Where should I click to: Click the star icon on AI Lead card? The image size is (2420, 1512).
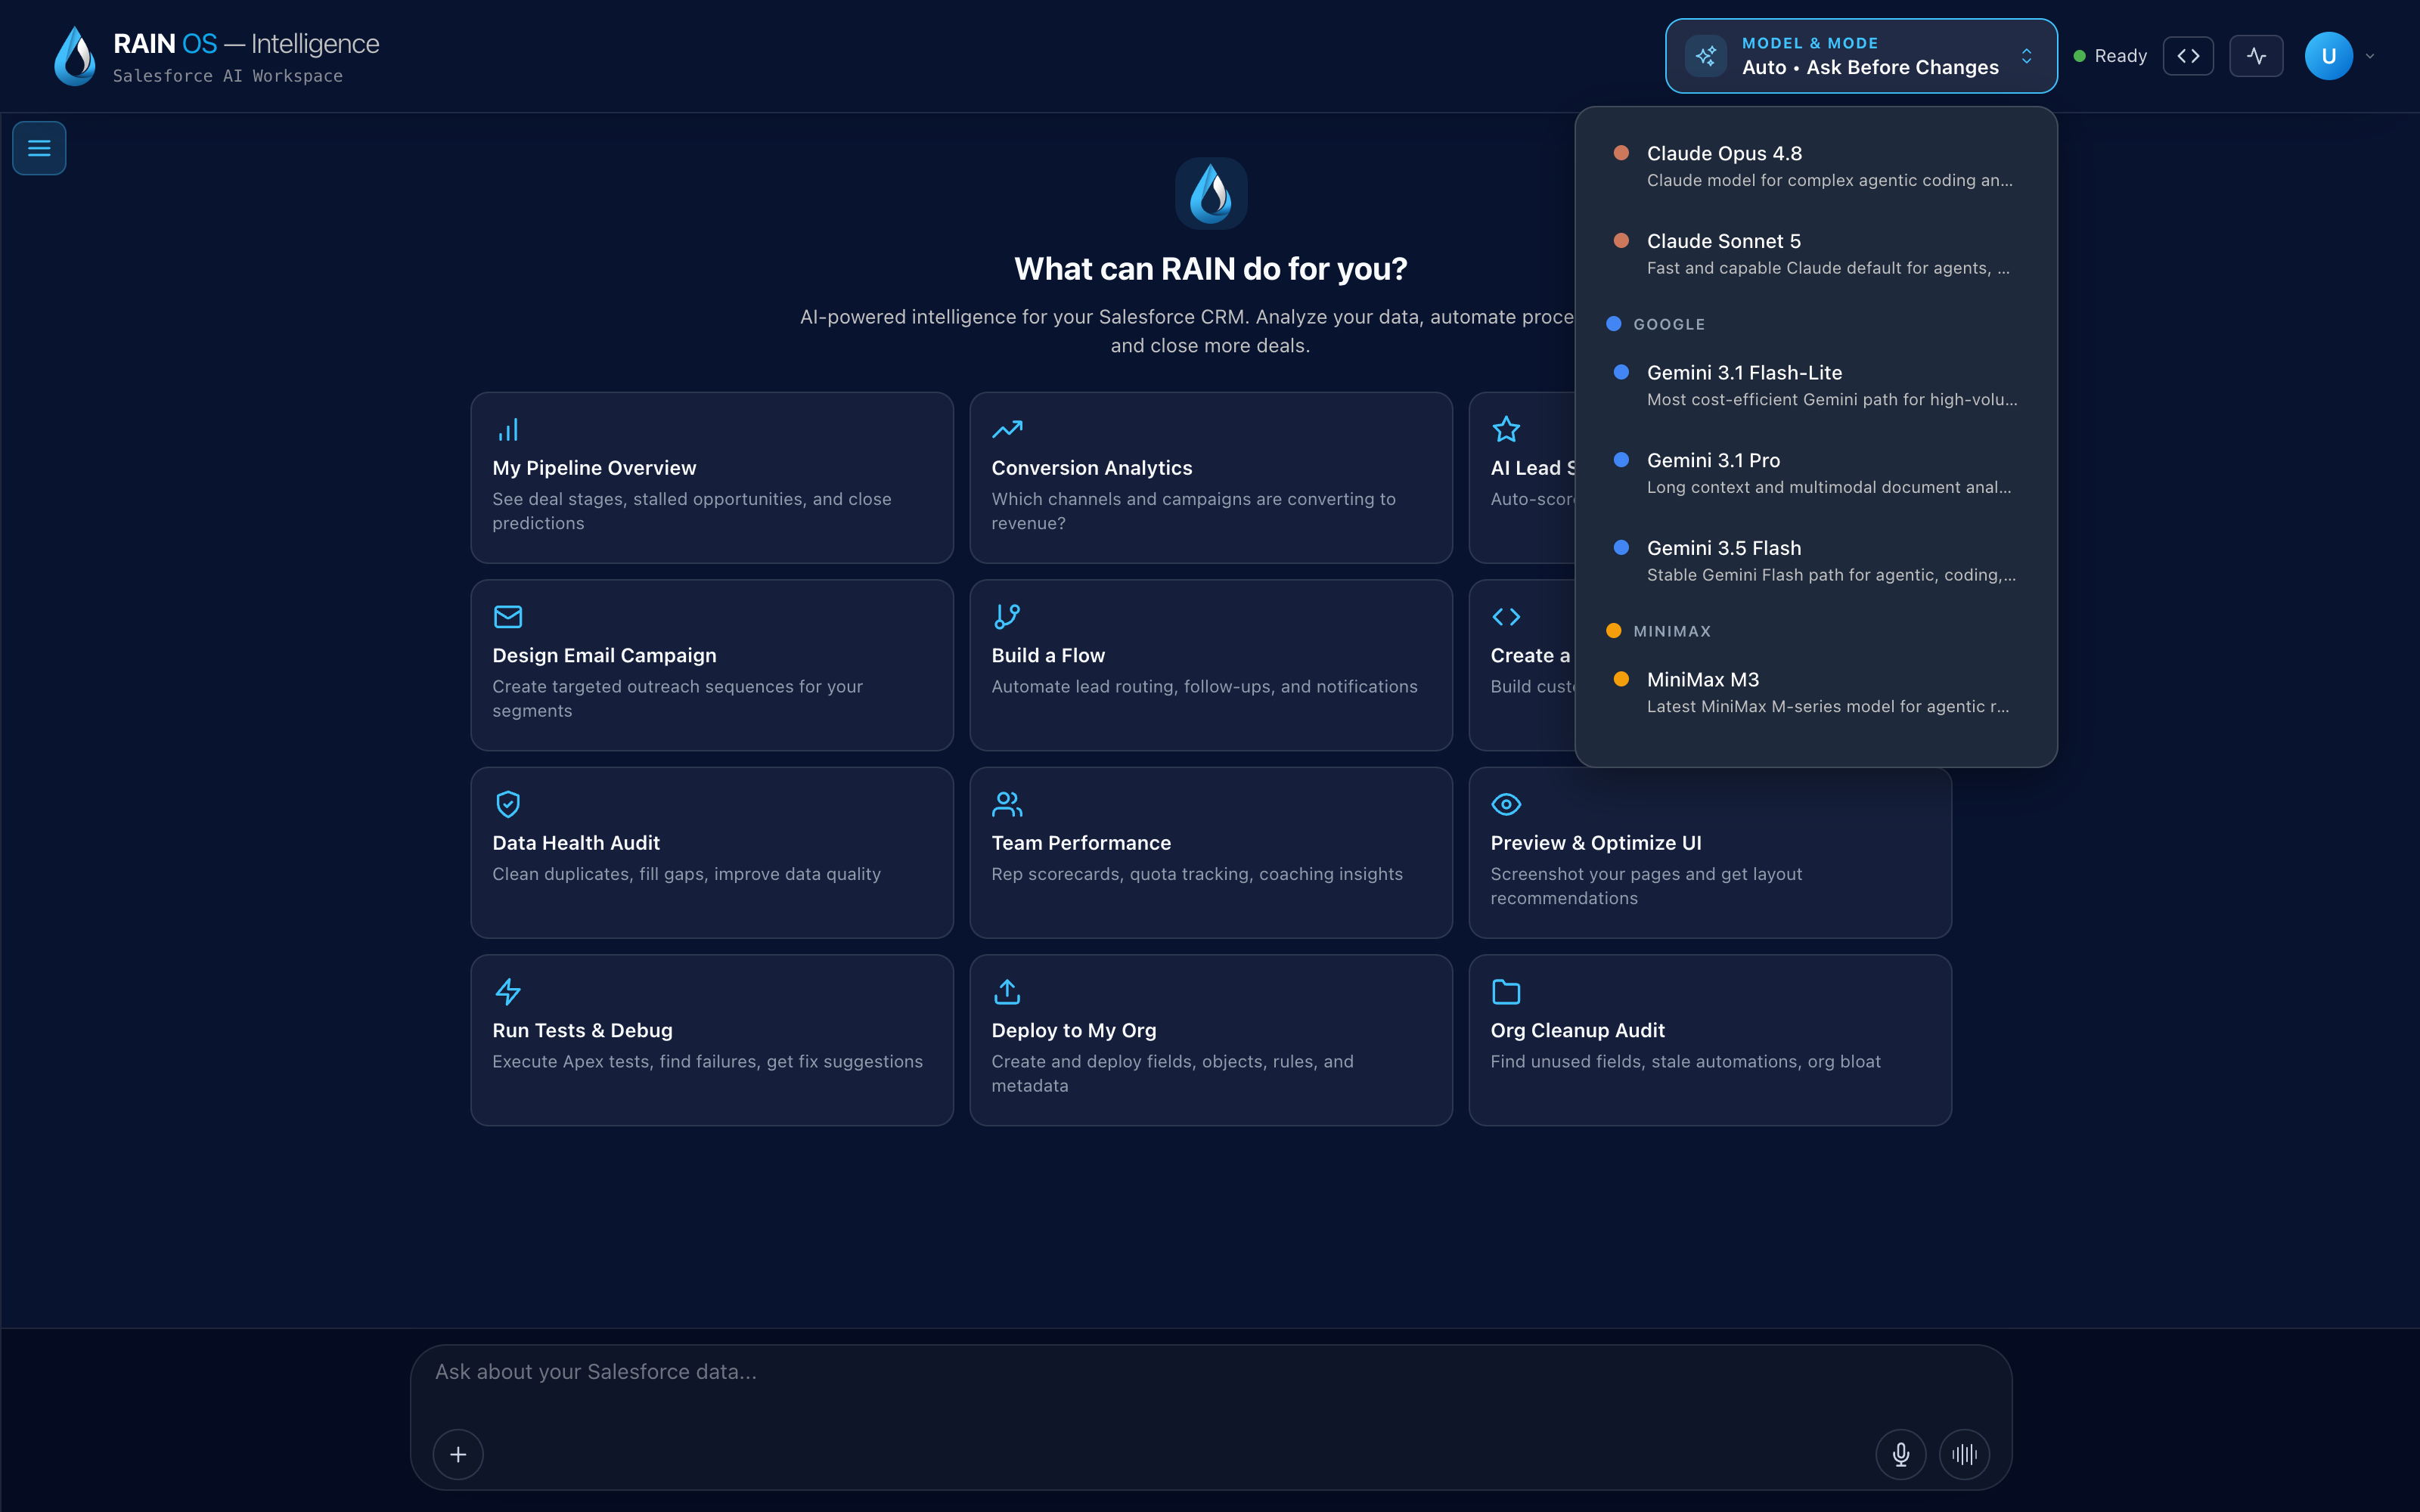click(1506, 430)
